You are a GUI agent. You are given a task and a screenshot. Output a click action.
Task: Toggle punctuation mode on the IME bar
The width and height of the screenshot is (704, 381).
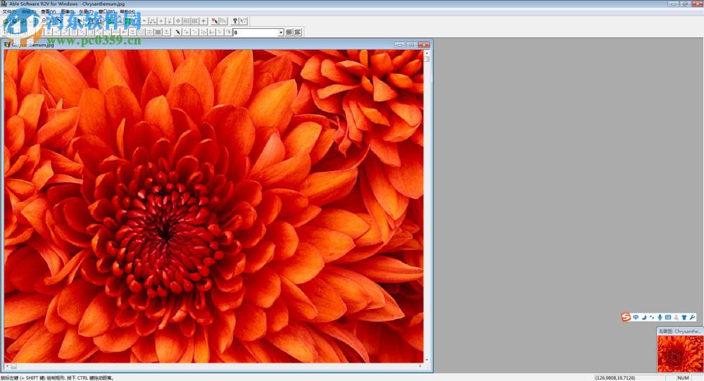[x=652, y=317]
